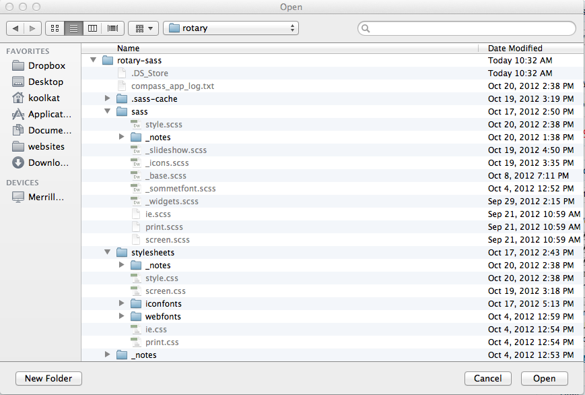Select print.css file icon
The width and height of the screenshot is (585, 395).
(x=136, y=342)
